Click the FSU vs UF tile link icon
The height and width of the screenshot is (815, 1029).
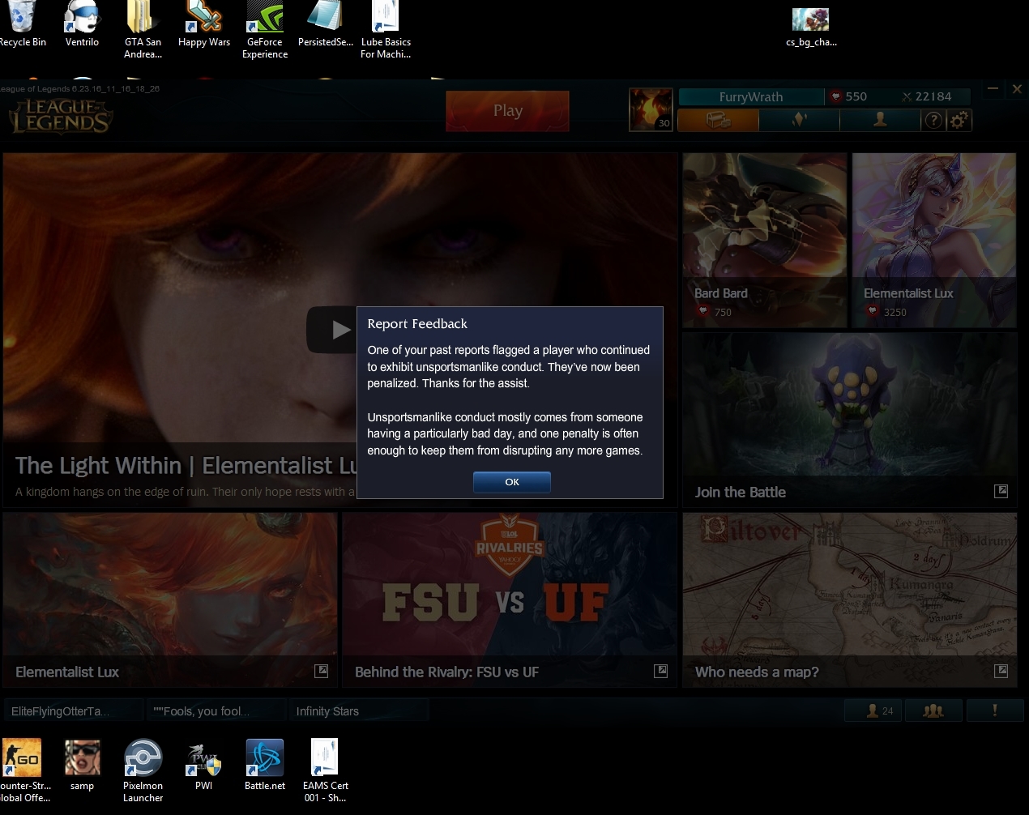[661, 671]
